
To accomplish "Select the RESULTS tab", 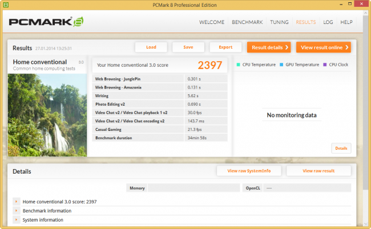I will 306,22.
